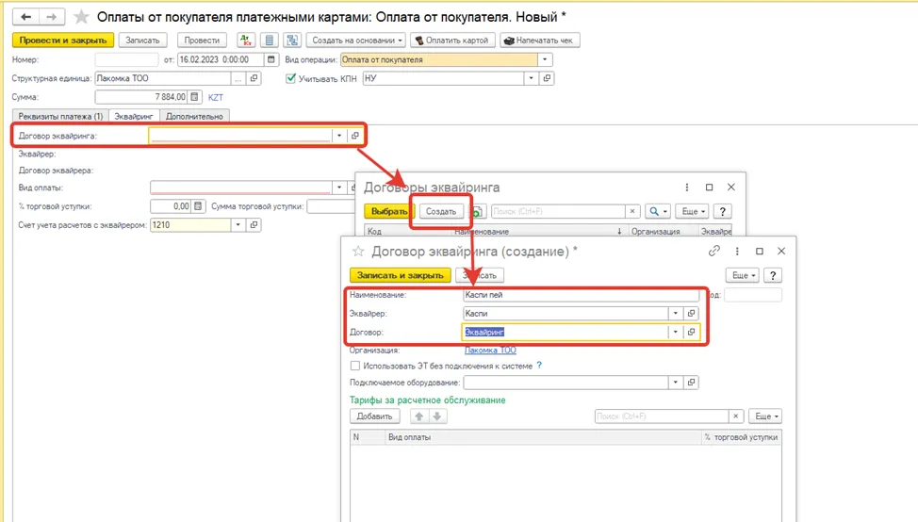
Task: Expand Счет учета расчетов dropdown 1210
Action: pos(238,224)
